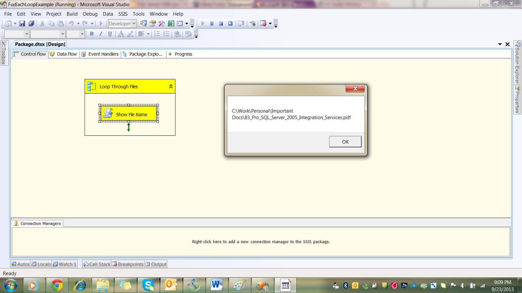Expand the text alignment dropdown arrow
Image resolution: width=522 pixels, height=293 pixels.
click(148, 34)
